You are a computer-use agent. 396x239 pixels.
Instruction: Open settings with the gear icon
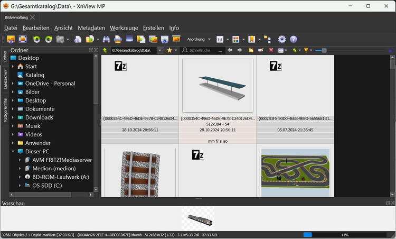282,39
